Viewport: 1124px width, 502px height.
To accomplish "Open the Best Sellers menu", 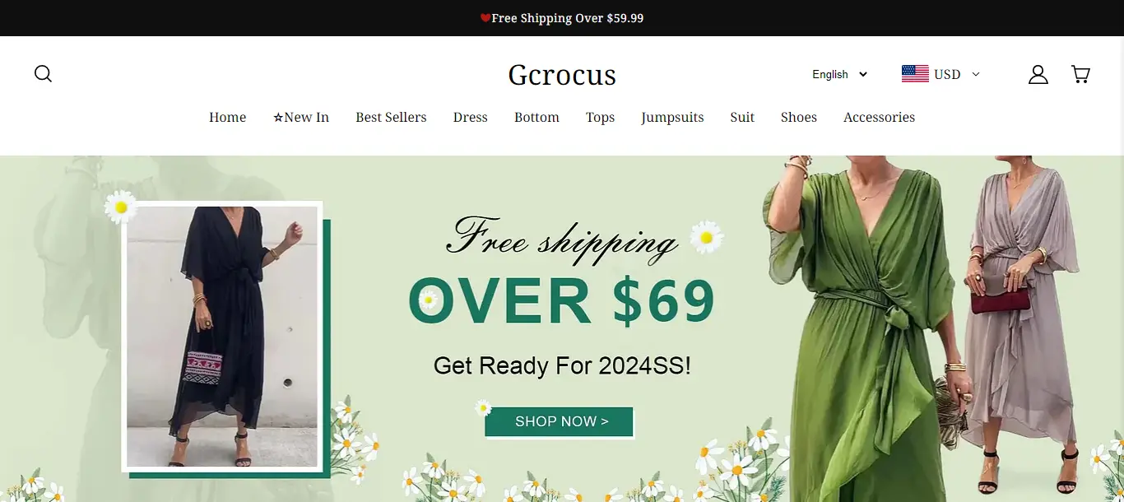I will point(391,118).
